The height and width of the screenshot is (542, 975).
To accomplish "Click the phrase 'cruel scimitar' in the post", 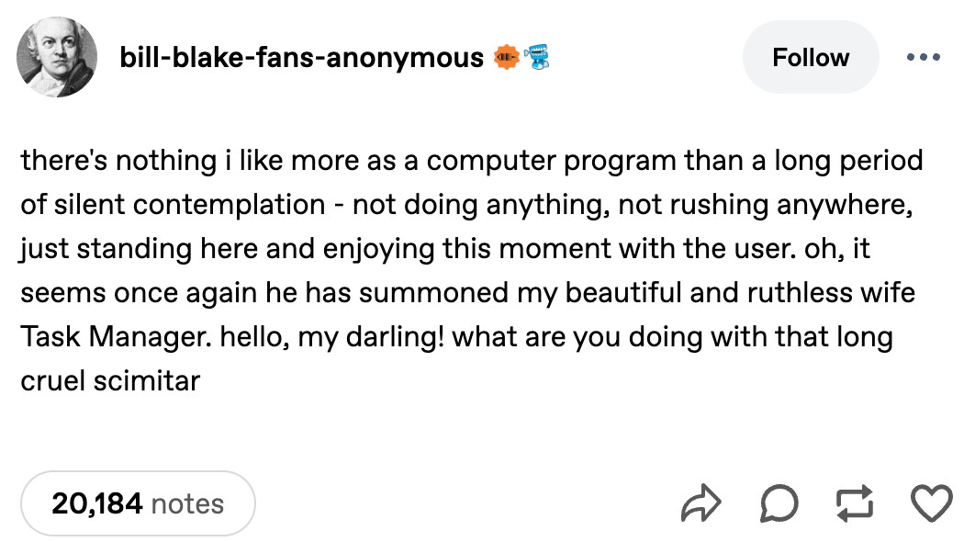I will point(110,380).
